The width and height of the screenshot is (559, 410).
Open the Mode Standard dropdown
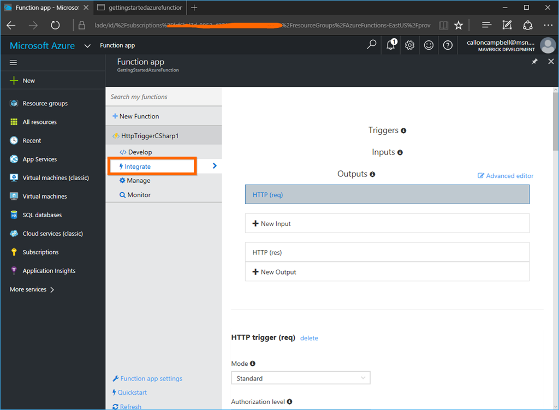point(301,378)
